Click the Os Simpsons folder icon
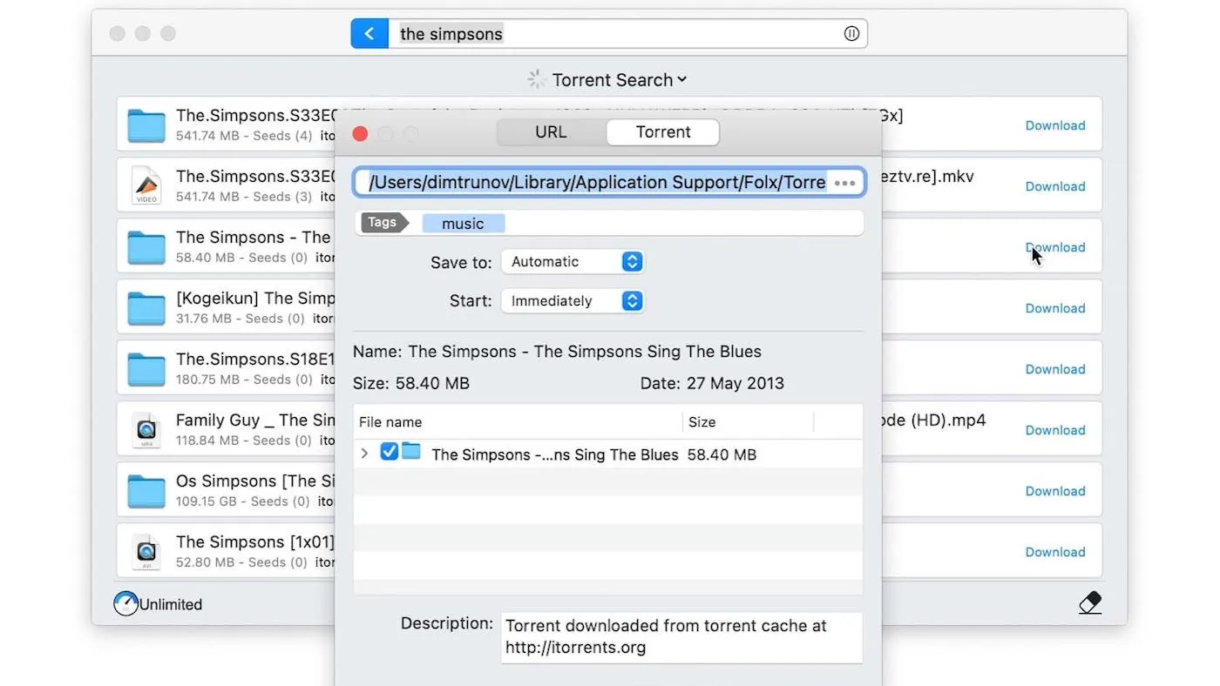Screen dimensions: 1220x686 146,491
